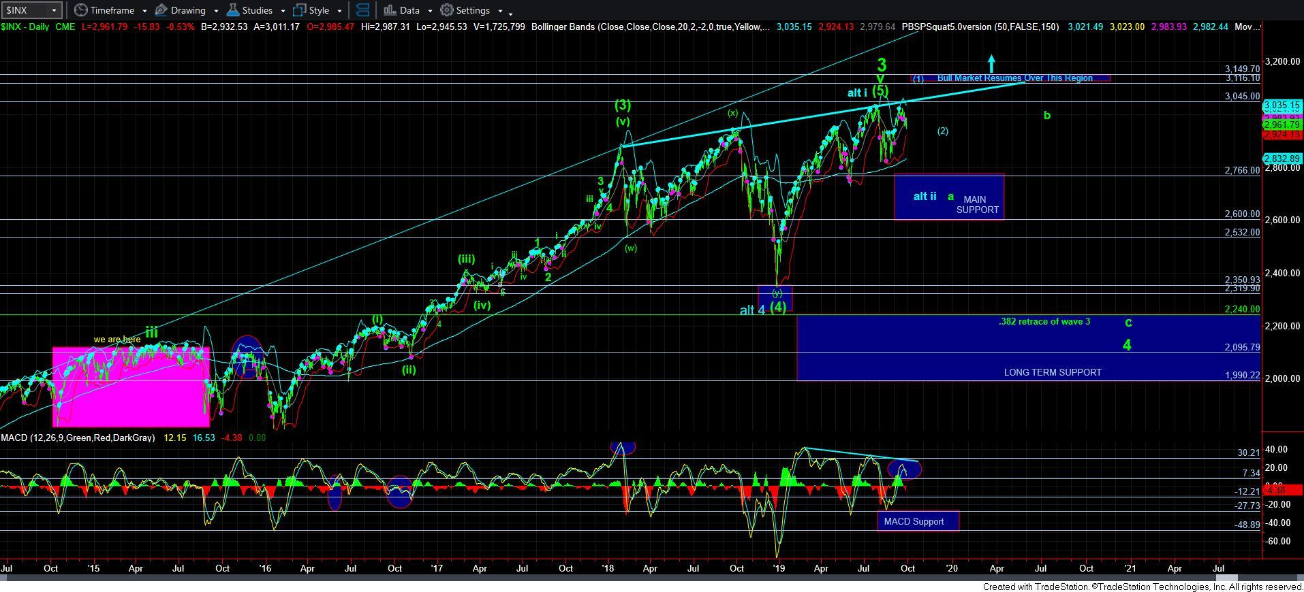1304x592 pixels.
Task: Click the Studies flask icon
Action: 233,10
